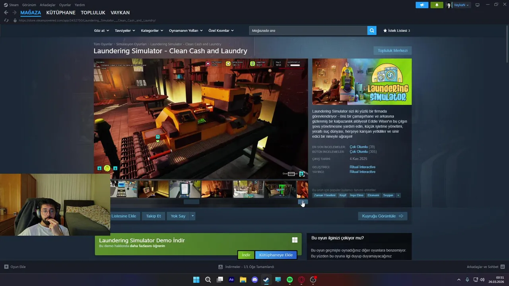
Task: Open After Effects from taskbar
Action: click(x=231, y=280)
